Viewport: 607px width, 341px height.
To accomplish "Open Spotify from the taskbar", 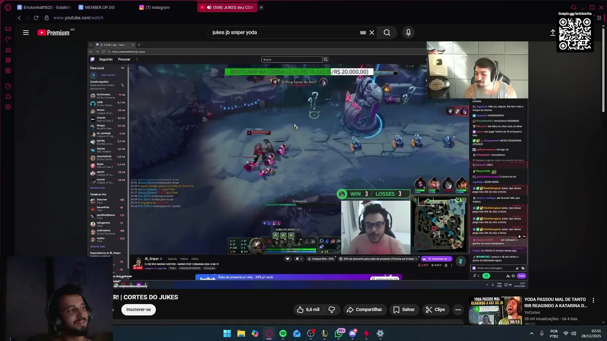I will (283, 333).
